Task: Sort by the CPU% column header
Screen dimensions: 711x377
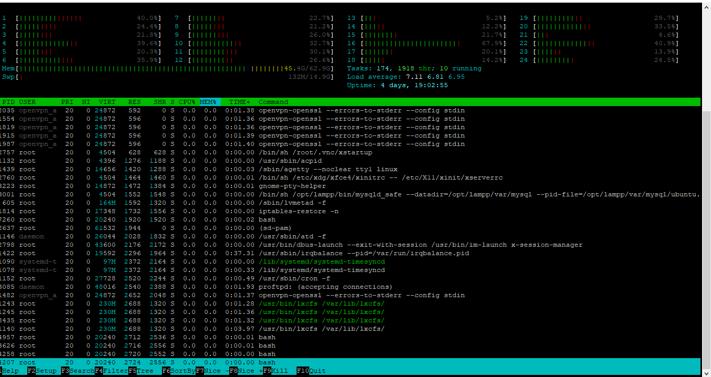Action: (187, 102)
